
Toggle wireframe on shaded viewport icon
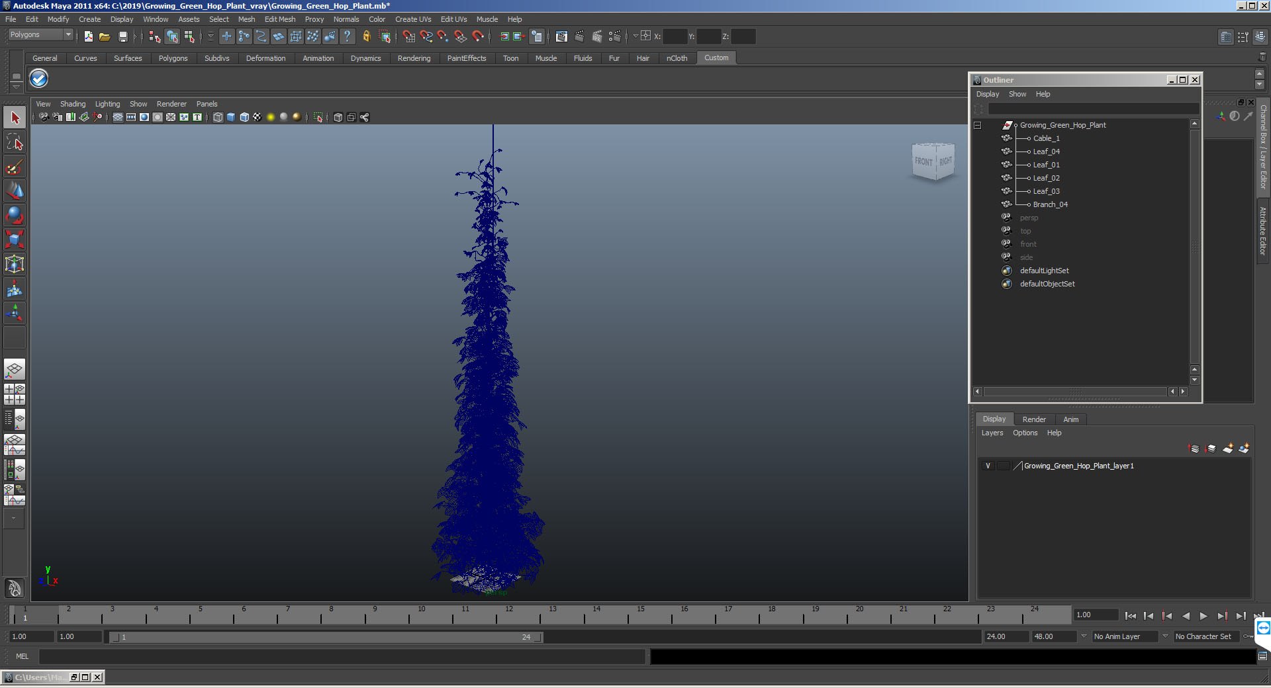point(244,117)
